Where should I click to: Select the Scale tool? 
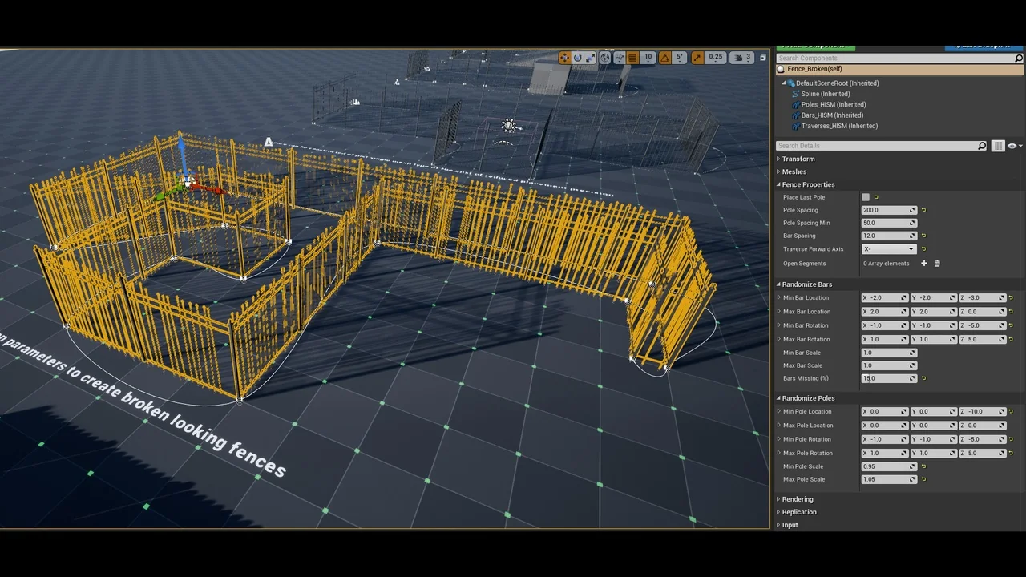590,57
